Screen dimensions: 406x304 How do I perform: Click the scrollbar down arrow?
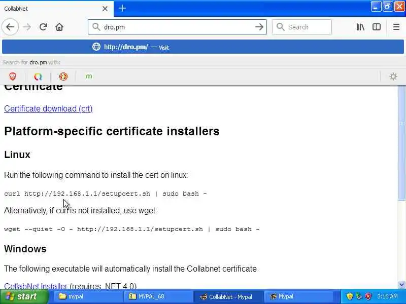click(x=401, y=285)
